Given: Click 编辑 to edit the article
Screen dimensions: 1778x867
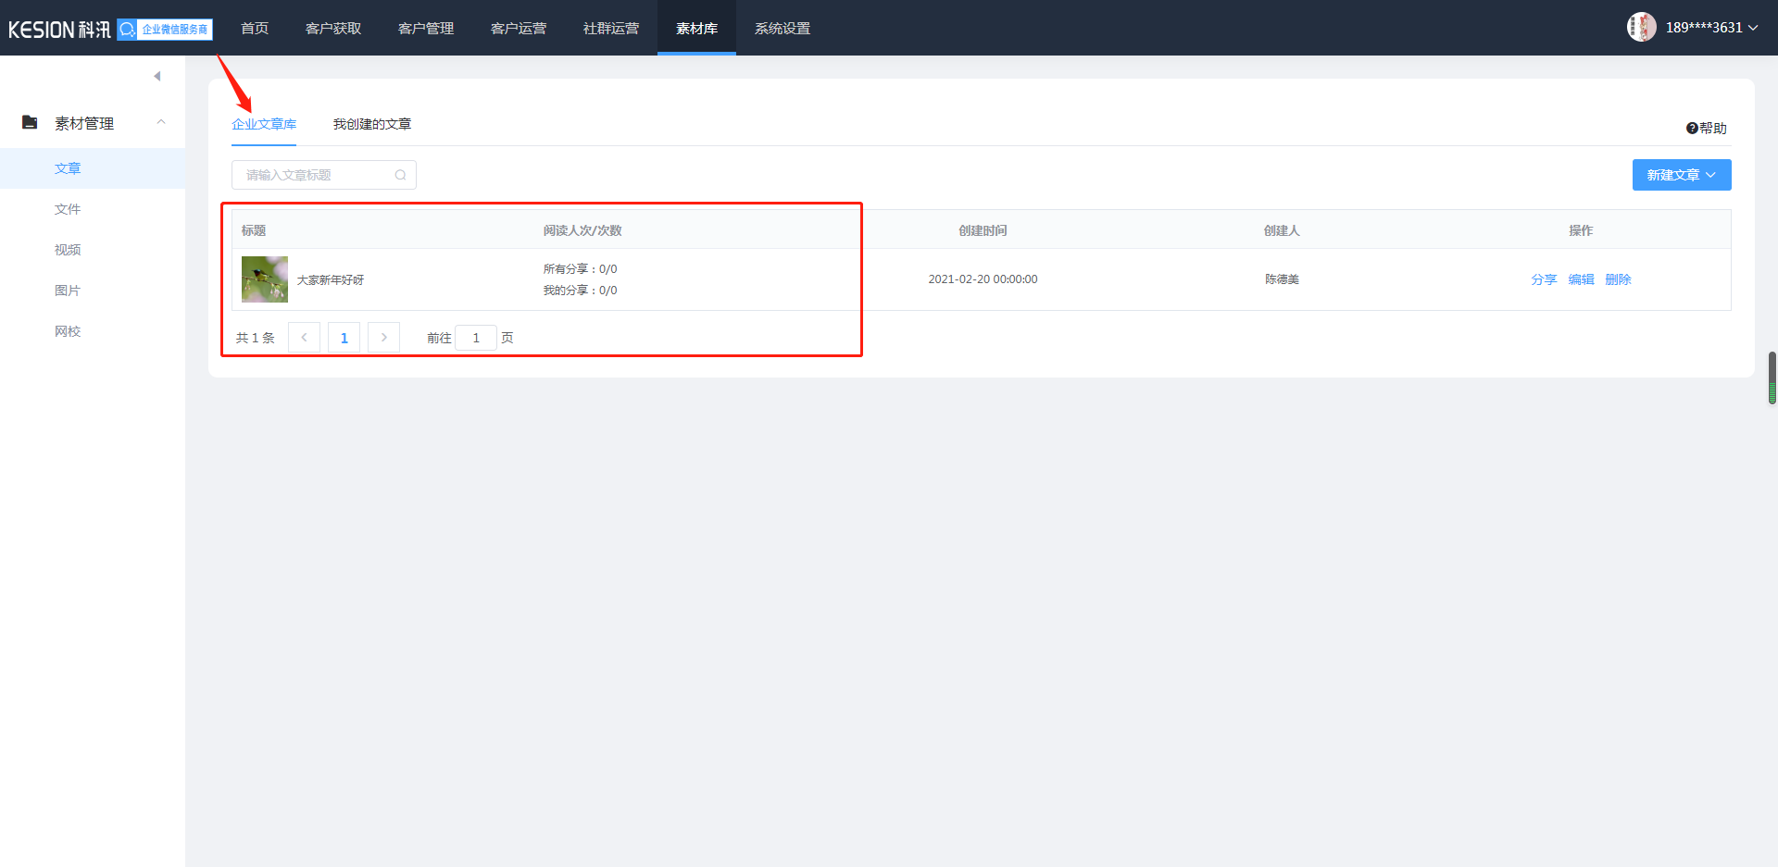Looking at the screenshot, I should (x=1581, y=279).
